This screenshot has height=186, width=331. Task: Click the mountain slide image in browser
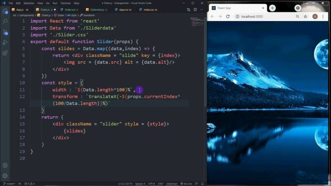point(268,103)
